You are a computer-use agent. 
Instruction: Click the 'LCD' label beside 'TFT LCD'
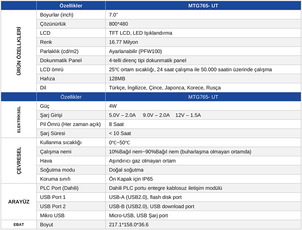(x=45, y=33)
